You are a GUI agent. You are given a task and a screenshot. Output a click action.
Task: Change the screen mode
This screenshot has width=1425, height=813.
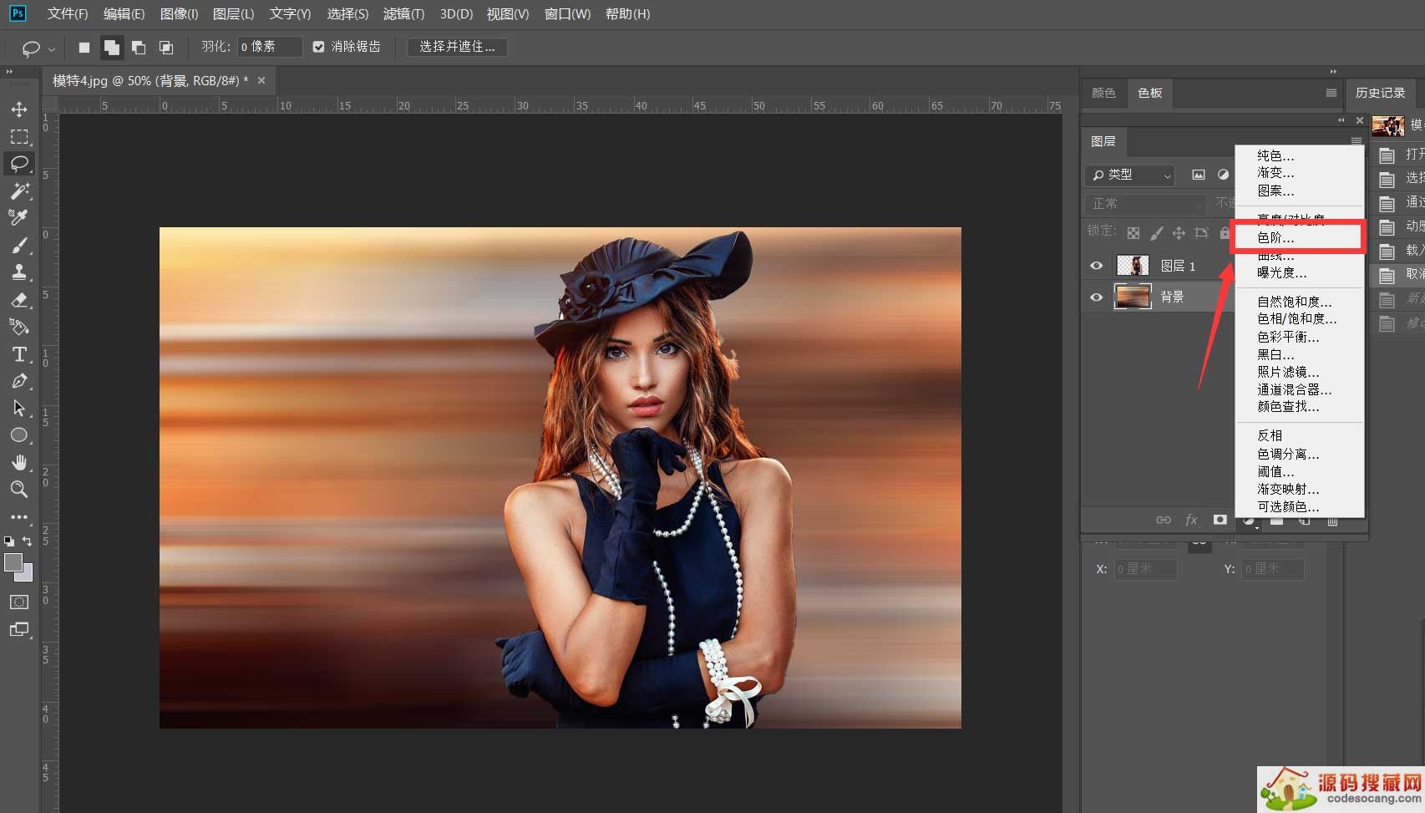coord(19,629)
